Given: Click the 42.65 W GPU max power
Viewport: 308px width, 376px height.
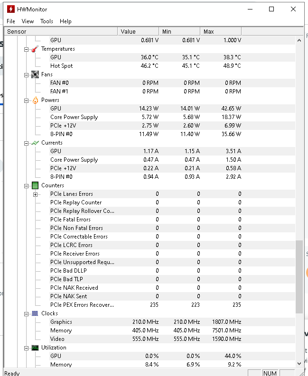Looking at the screenshot, I should point(231,109).
